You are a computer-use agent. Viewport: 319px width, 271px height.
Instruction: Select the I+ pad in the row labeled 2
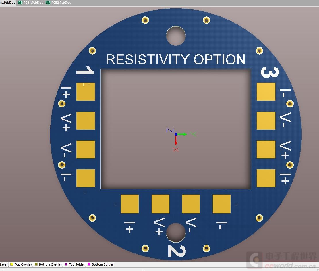pyautogui.click(x=130, y=204)
